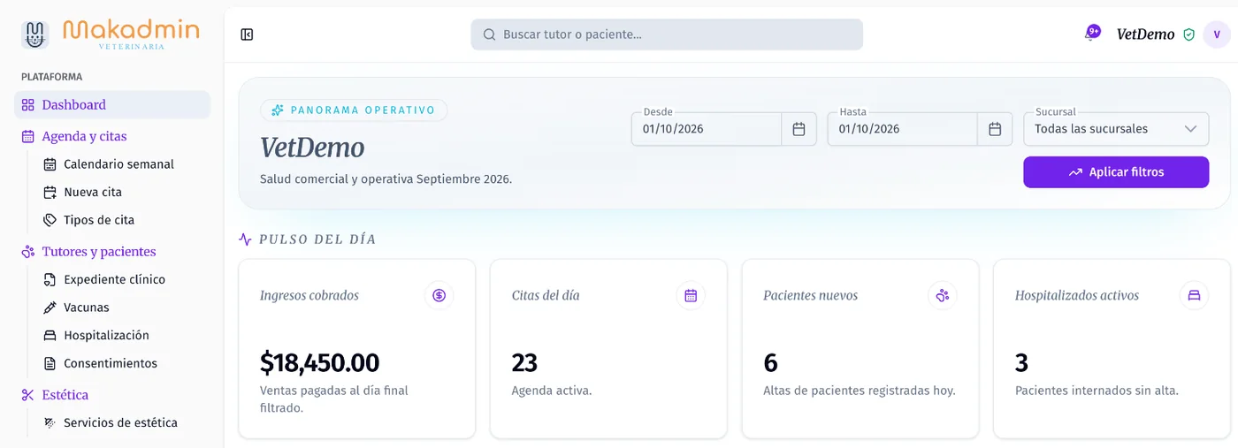Click the Tutores y pacientes paw icon
This screenshot has height=448, width=1238.
[28, 252]
